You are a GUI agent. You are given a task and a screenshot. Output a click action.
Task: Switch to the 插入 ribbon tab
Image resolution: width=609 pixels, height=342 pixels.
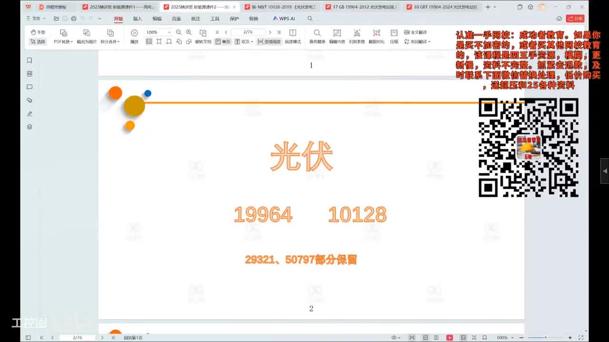(138, 19)
